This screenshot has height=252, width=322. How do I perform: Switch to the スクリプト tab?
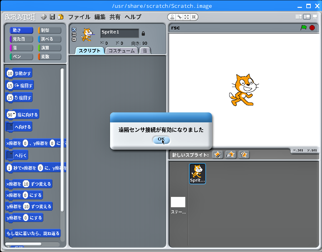click(90, 51)
